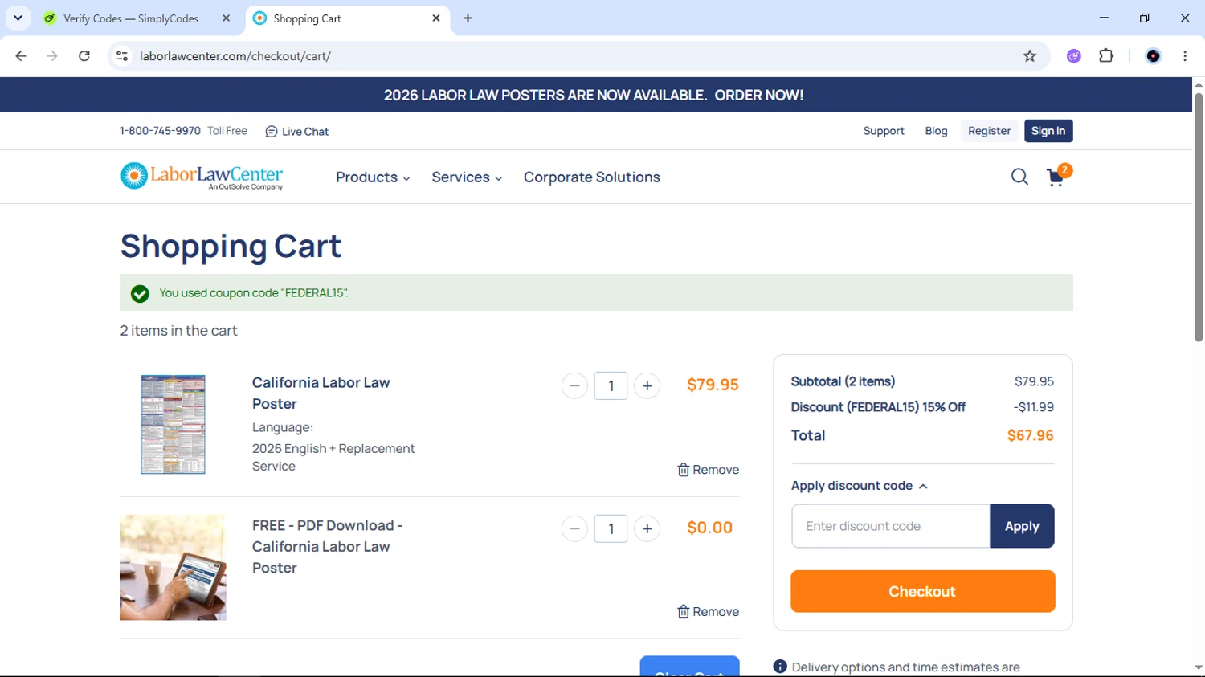Expand the Services menu

pos(467,177)
